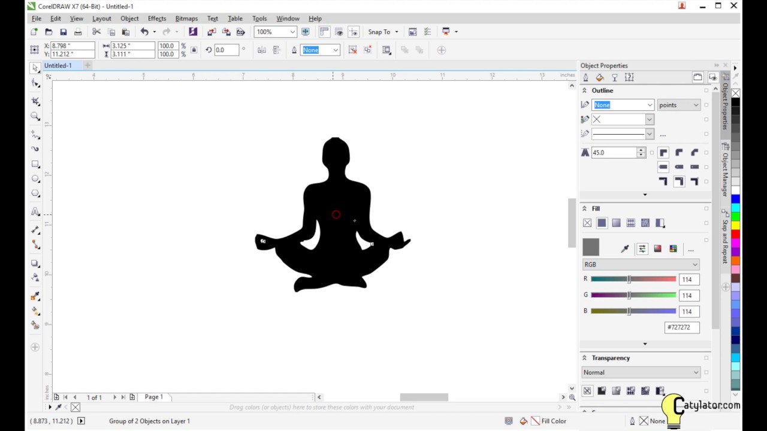Select the Crop tool

[x=35, y=101]
